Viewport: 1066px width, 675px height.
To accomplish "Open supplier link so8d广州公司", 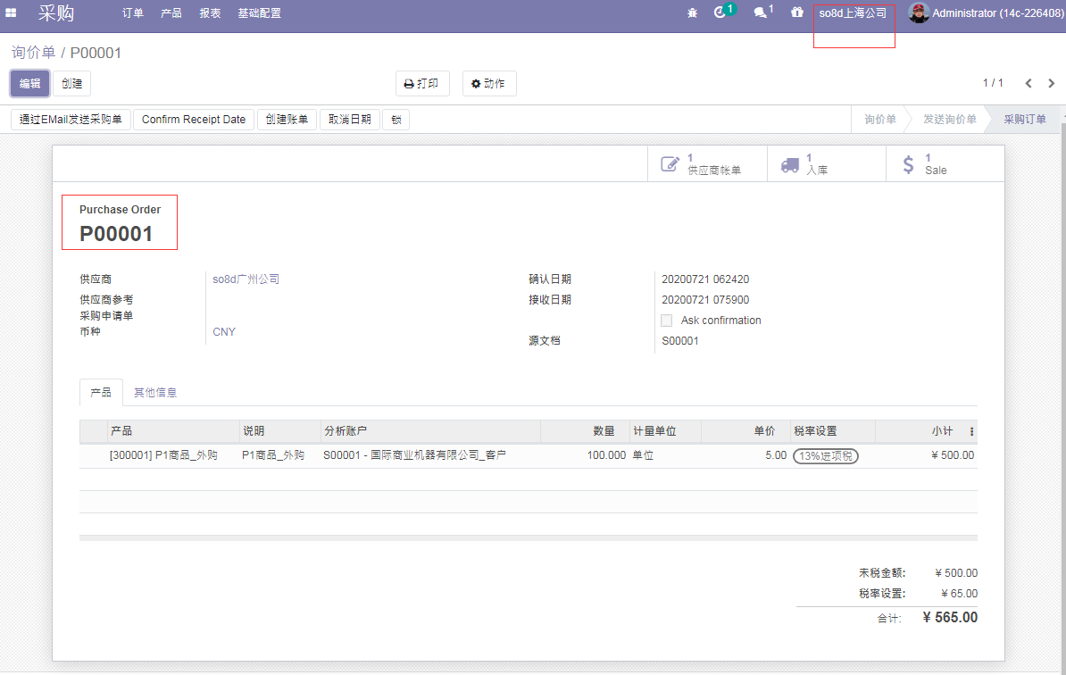I will point(246,279).
